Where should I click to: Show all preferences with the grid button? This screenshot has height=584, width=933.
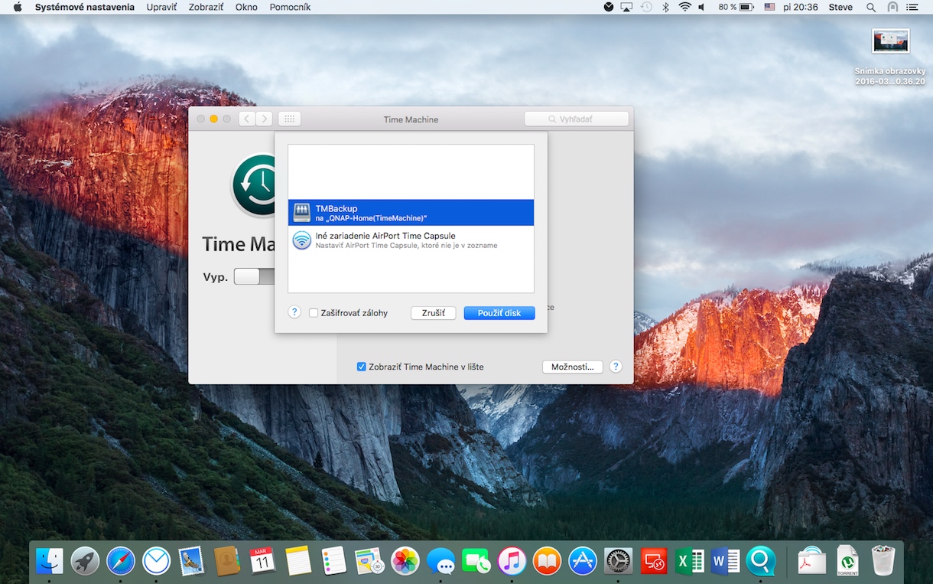pos(289,119)
